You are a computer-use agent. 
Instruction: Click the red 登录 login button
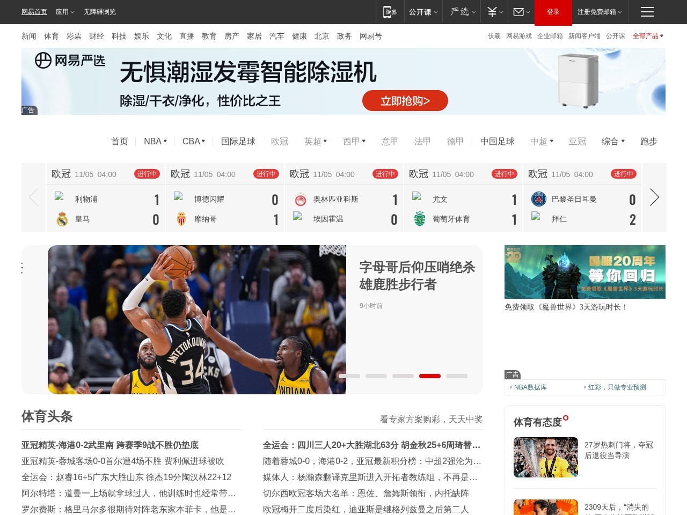[553, 11]
